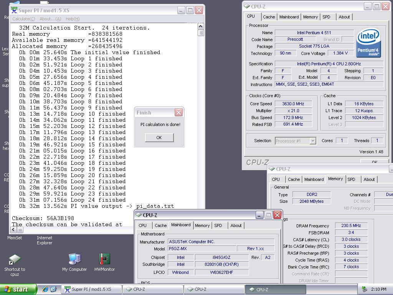
Task: Click the Level 2 1024 KBytes value
Action: [364, 118]
